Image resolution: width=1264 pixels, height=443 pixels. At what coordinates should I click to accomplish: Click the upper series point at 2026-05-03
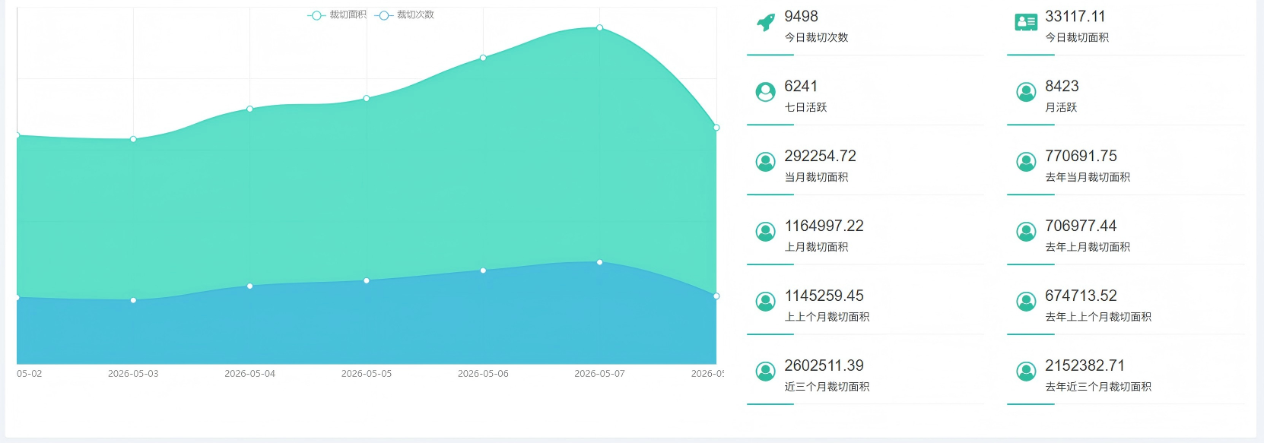[133, 139]
